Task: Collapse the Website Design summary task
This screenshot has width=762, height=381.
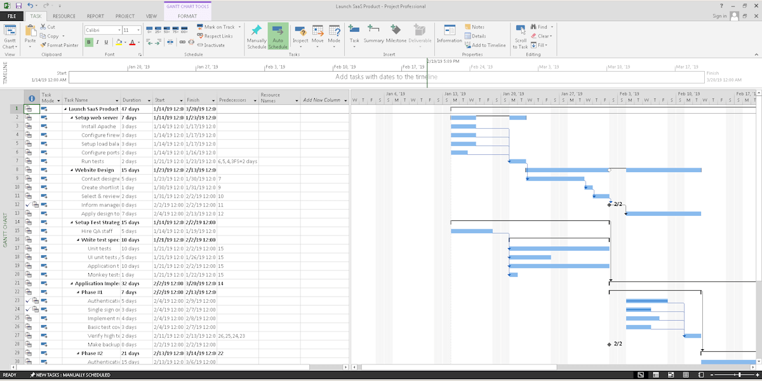Action: click(x=72, y=170)
